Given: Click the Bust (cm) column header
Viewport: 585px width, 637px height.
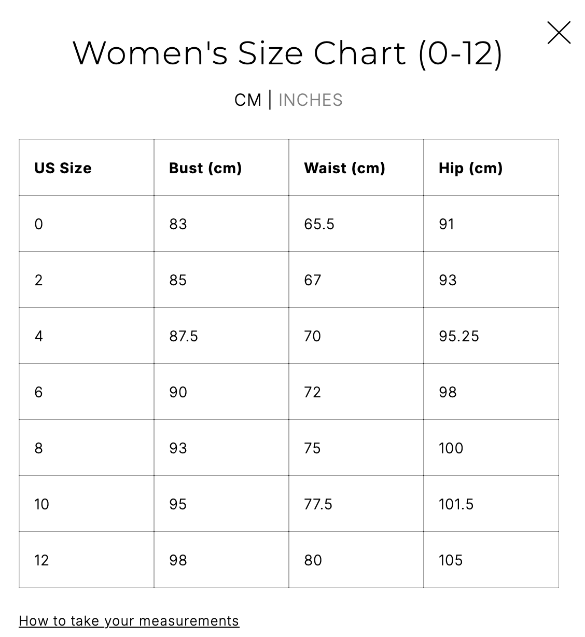Looking at the screenshot, I should pyautogui.click(x=205, y=168).
